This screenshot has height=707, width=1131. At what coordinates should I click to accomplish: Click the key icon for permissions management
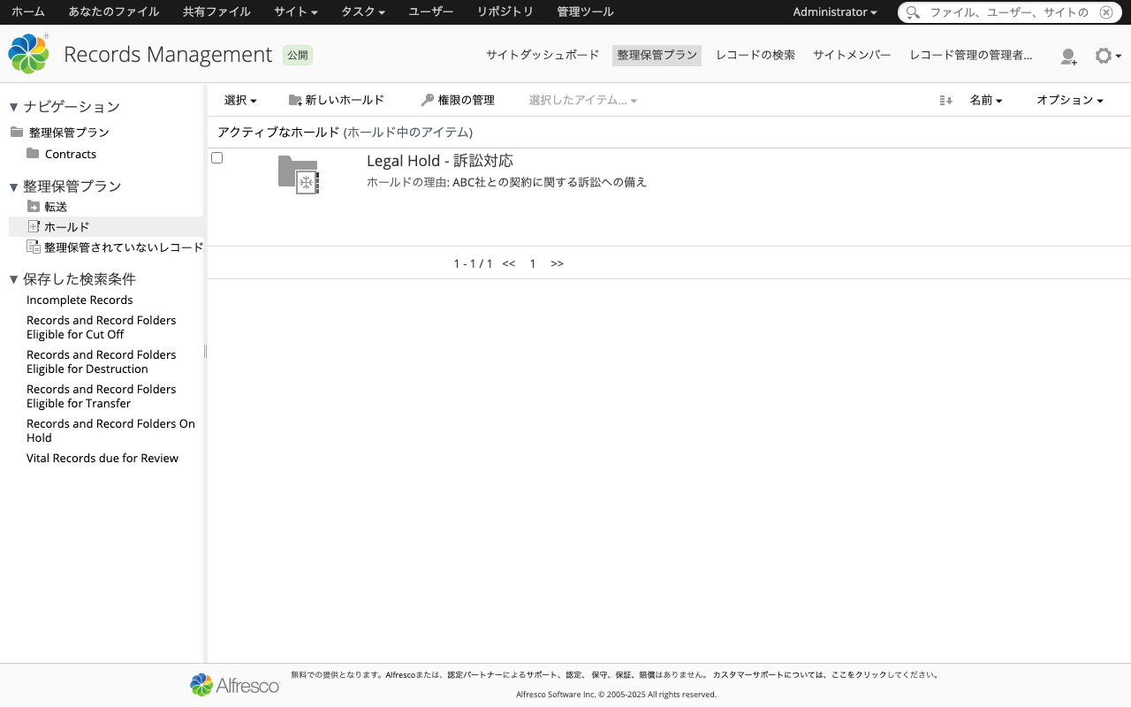coord(427,100)
